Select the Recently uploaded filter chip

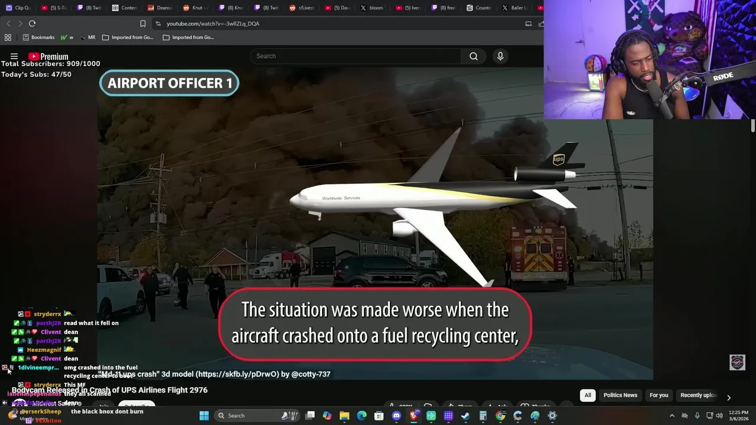point(698,395)
